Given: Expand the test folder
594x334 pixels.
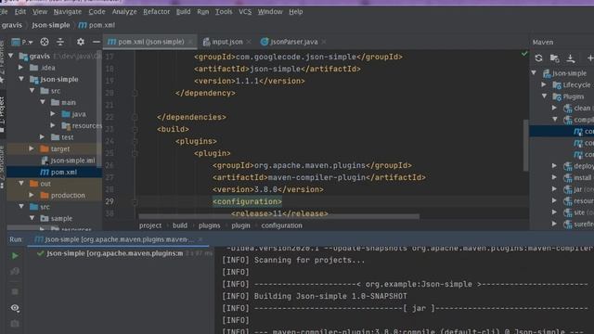Looking at the screenshot, I should point(42,137).
